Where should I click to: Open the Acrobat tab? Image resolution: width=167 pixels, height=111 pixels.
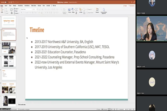pyautogui.click(x=48, y=6)
